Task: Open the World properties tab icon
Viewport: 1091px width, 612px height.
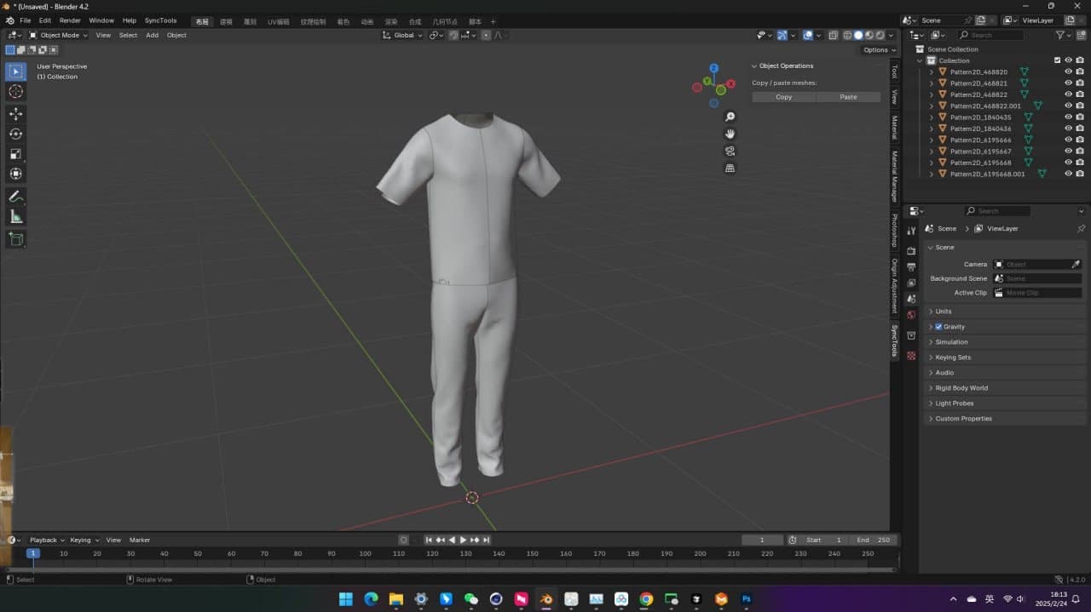Action: pyautogui.click(x=911, y=315)
